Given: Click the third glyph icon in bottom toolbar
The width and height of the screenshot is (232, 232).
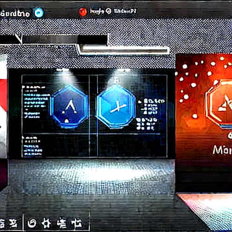Looking at the screenshot, I should (x=62, y=223).
